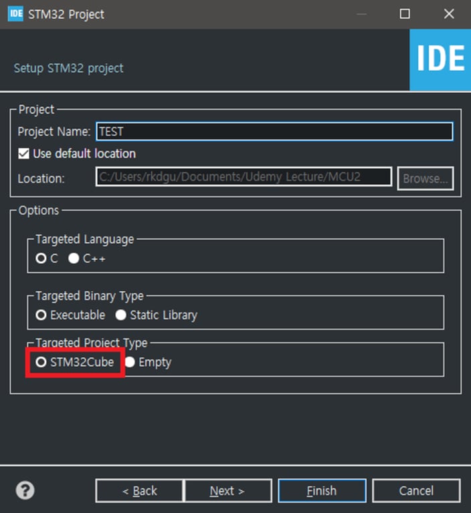The width and height of the screenshot is (471, 513).
Task: Go to previous page with Back
Action: [x=140, y=491]
